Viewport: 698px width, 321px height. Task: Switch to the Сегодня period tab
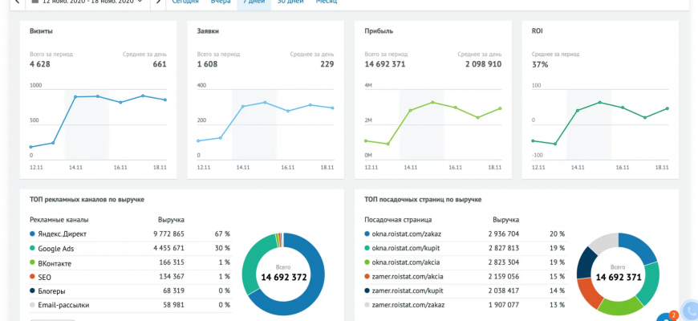point(185,2)
